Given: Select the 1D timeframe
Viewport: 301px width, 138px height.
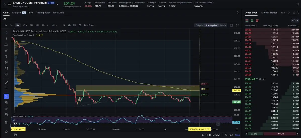Looking at the screenshot, I should click(x=43, y=25).
